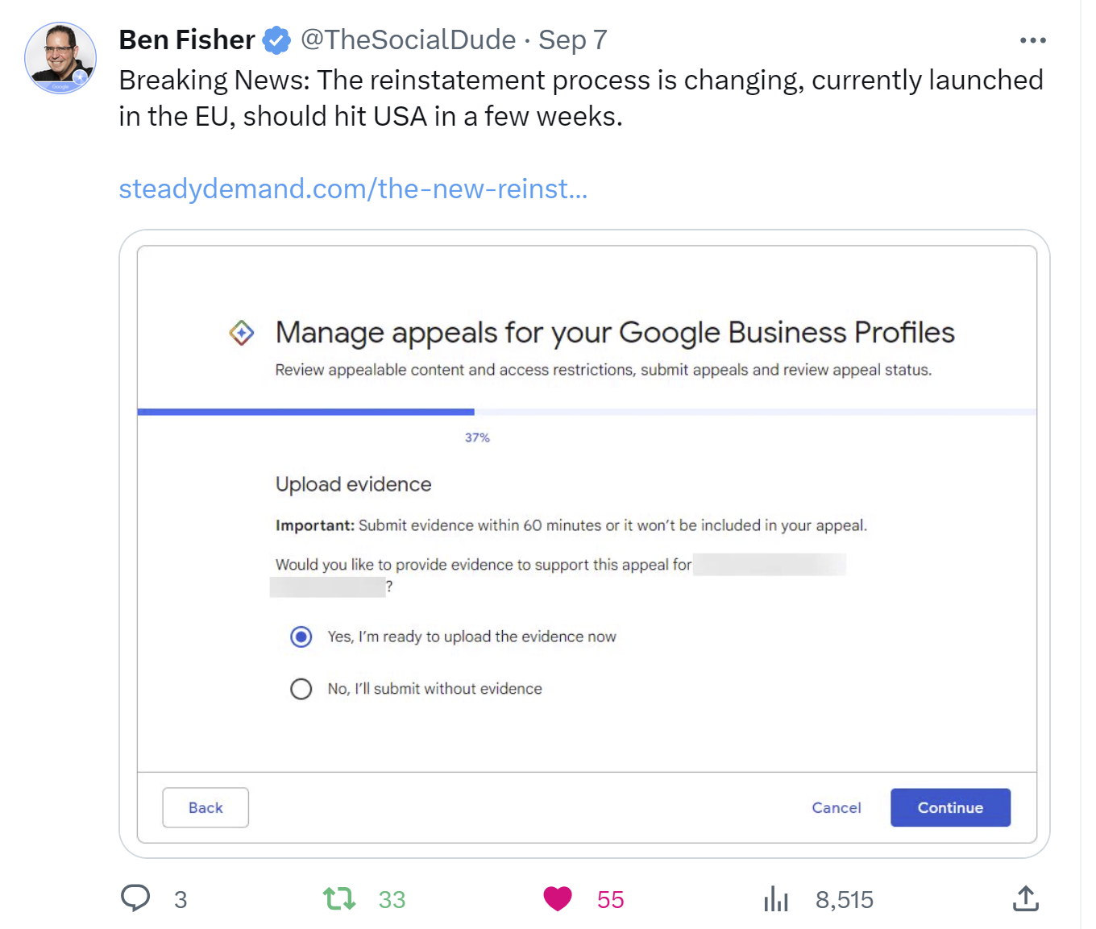Click the 'Upload evidence' heading
This screenshot has height=929, width=1096.
353,484
